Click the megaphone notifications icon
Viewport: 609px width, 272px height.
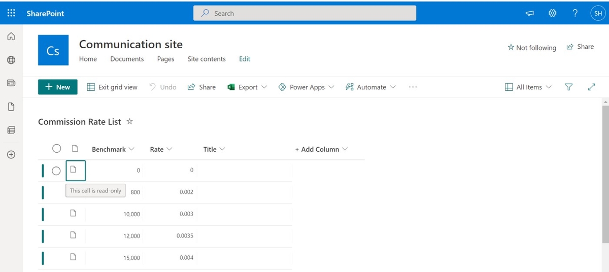click(x=530, y=14)
